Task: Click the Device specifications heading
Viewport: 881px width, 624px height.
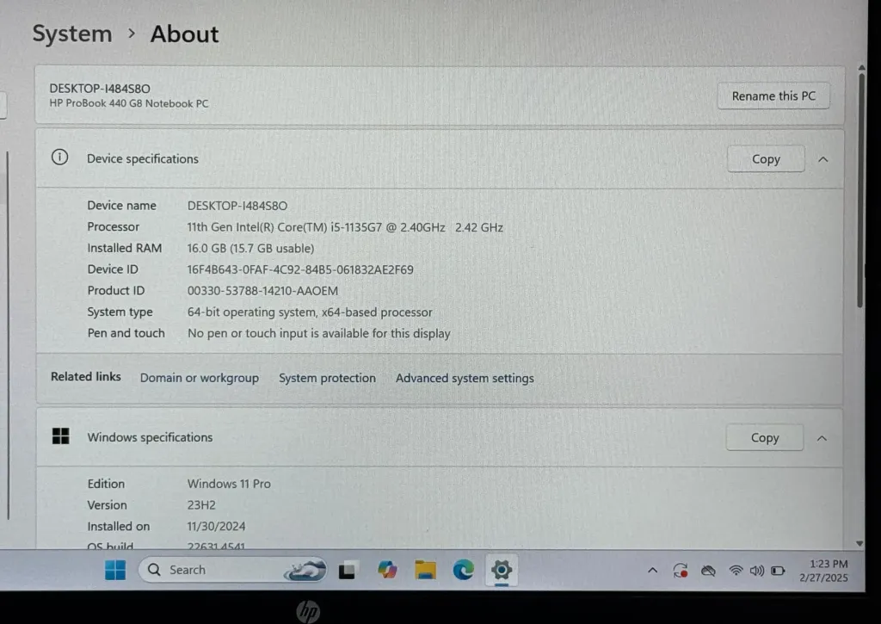Action: 143,158
